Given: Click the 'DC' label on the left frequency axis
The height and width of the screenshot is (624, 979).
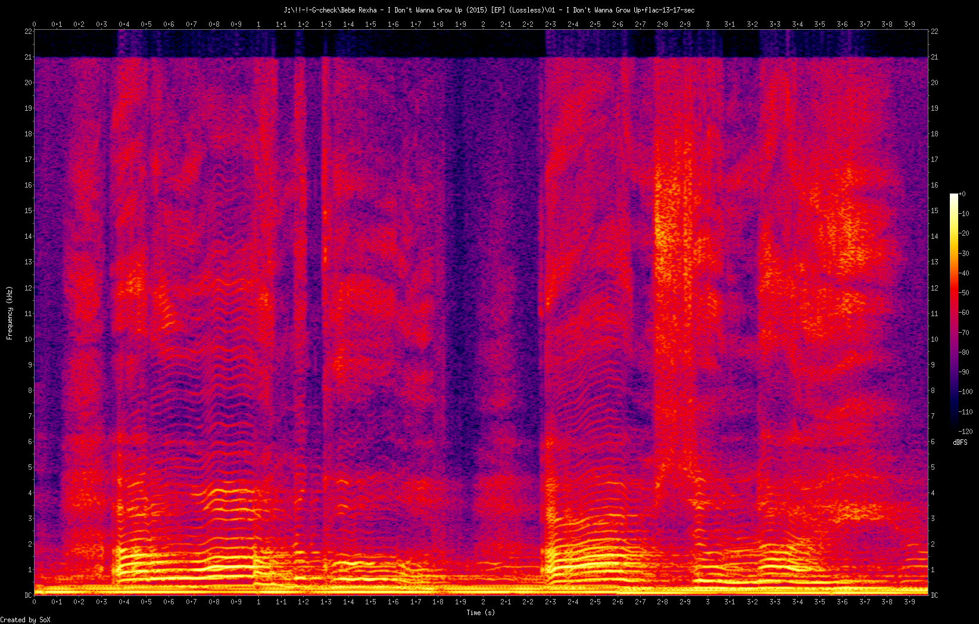Looking at the screenshot, I should (x=28, y=595).
